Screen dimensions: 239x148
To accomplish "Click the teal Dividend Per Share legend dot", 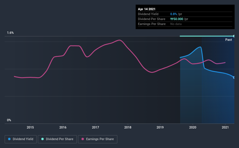I will (43, 139).
